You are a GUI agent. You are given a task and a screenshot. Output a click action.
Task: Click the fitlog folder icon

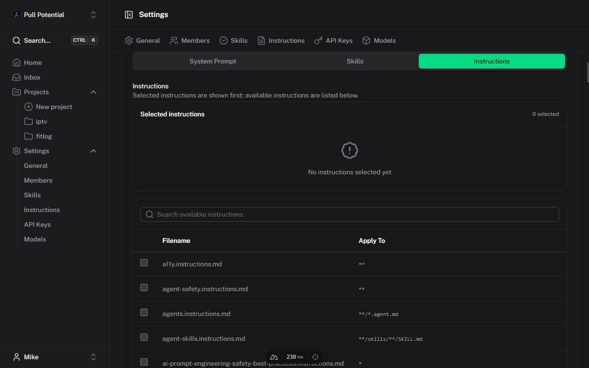(29, 136)
